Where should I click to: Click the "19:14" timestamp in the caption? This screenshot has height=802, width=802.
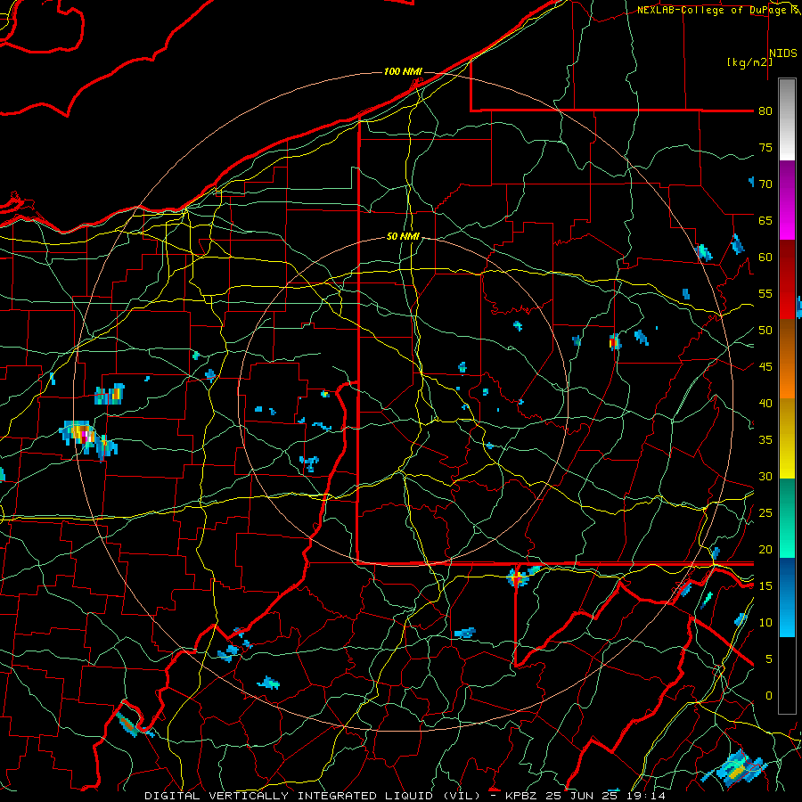(x=648, y=796)
